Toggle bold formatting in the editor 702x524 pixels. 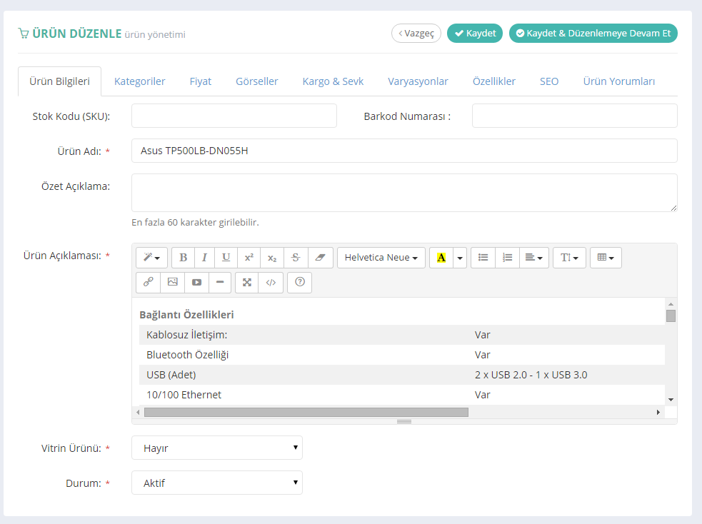click(x=184, y=258)
